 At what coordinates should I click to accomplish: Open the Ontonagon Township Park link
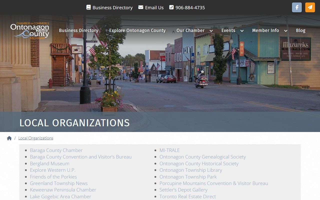[x=188, y=177]
